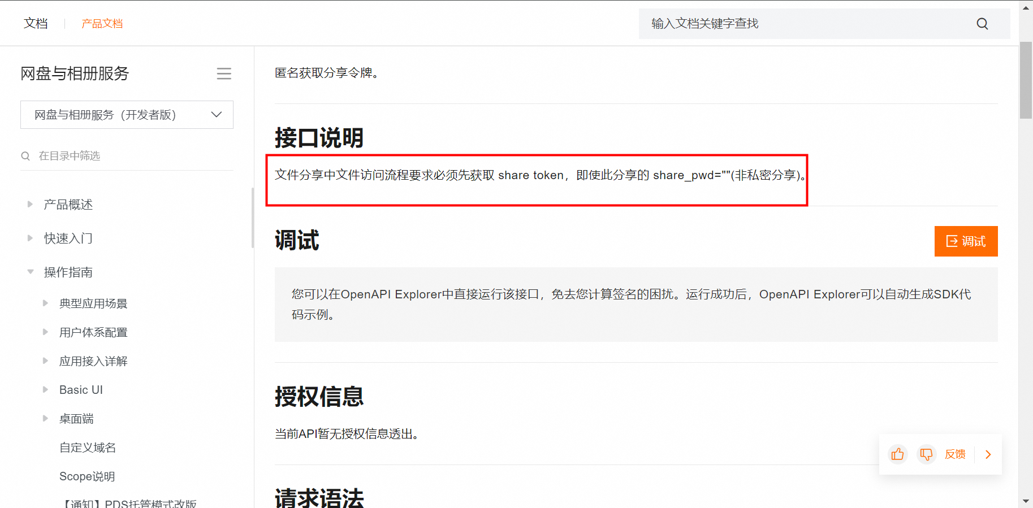Expand the 桌面端 node
Screen dimensions: 1033x508
coord(45,418)
